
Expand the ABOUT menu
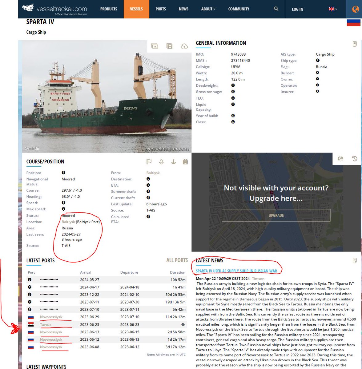pyautogui.click(x=208, y=9)
